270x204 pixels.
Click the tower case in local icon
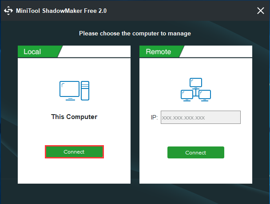(x=85, y=91)
